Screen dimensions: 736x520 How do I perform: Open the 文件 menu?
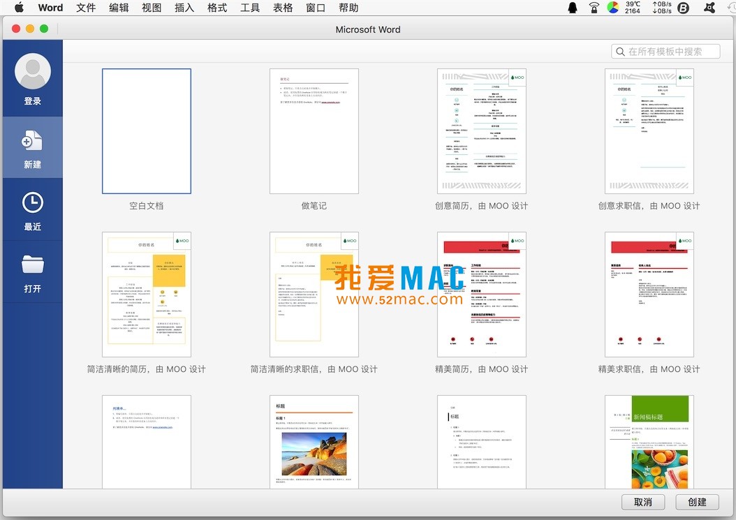(x=86, y=8)
